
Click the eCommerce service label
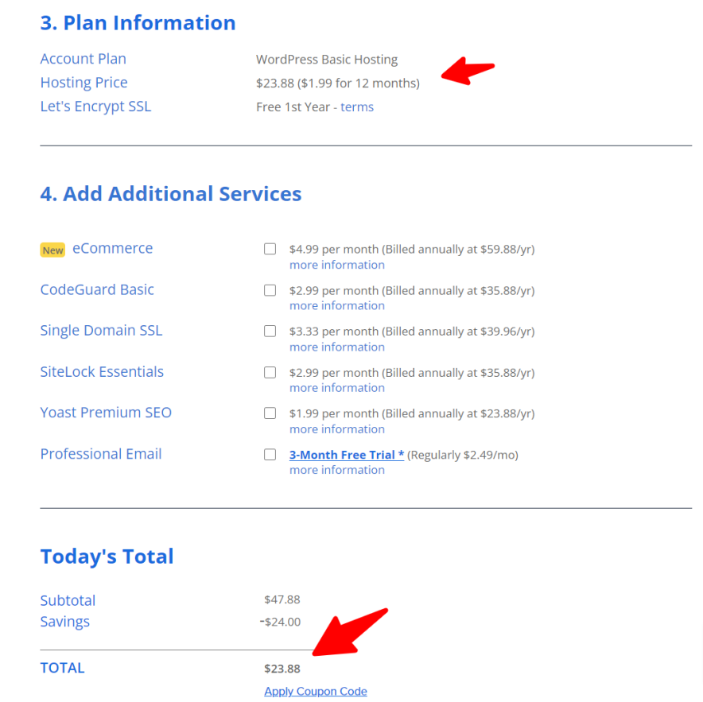pyautogui.click(x=112, y=249)
